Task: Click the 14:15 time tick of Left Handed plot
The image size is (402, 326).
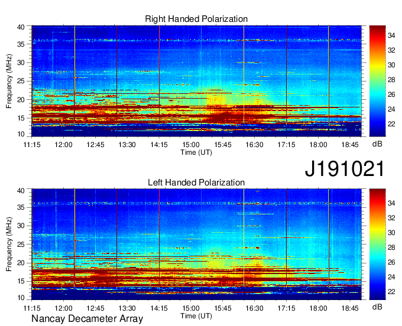Action: 159,308
